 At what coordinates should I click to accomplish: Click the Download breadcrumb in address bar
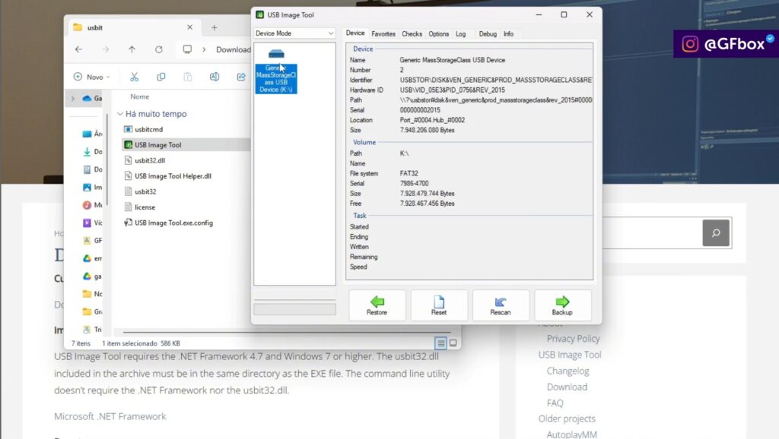[x=233, y=49]
